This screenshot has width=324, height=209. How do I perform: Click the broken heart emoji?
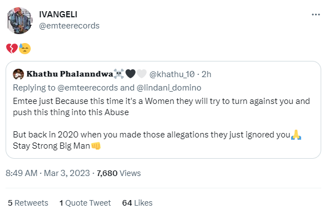12,49
